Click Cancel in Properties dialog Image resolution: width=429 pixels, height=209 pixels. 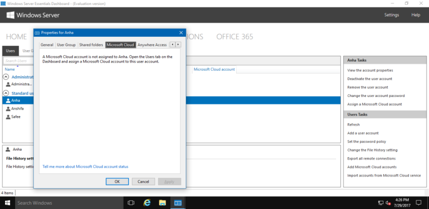pos(143,181)
